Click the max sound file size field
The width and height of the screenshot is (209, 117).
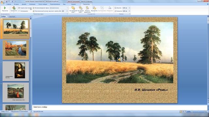[x=64, y=11]
